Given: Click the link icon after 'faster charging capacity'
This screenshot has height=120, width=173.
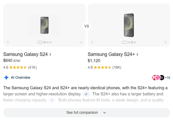Looking at the screenshot, I should coord(52,101).
